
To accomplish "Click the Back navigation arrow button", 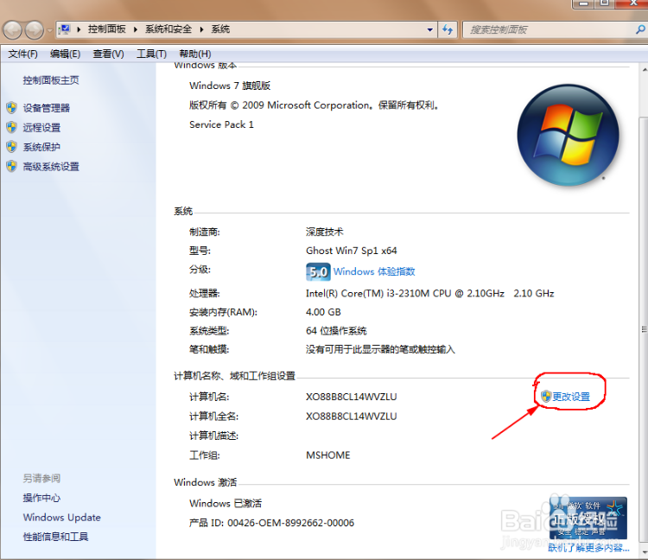I will click(x=13, y=30).
